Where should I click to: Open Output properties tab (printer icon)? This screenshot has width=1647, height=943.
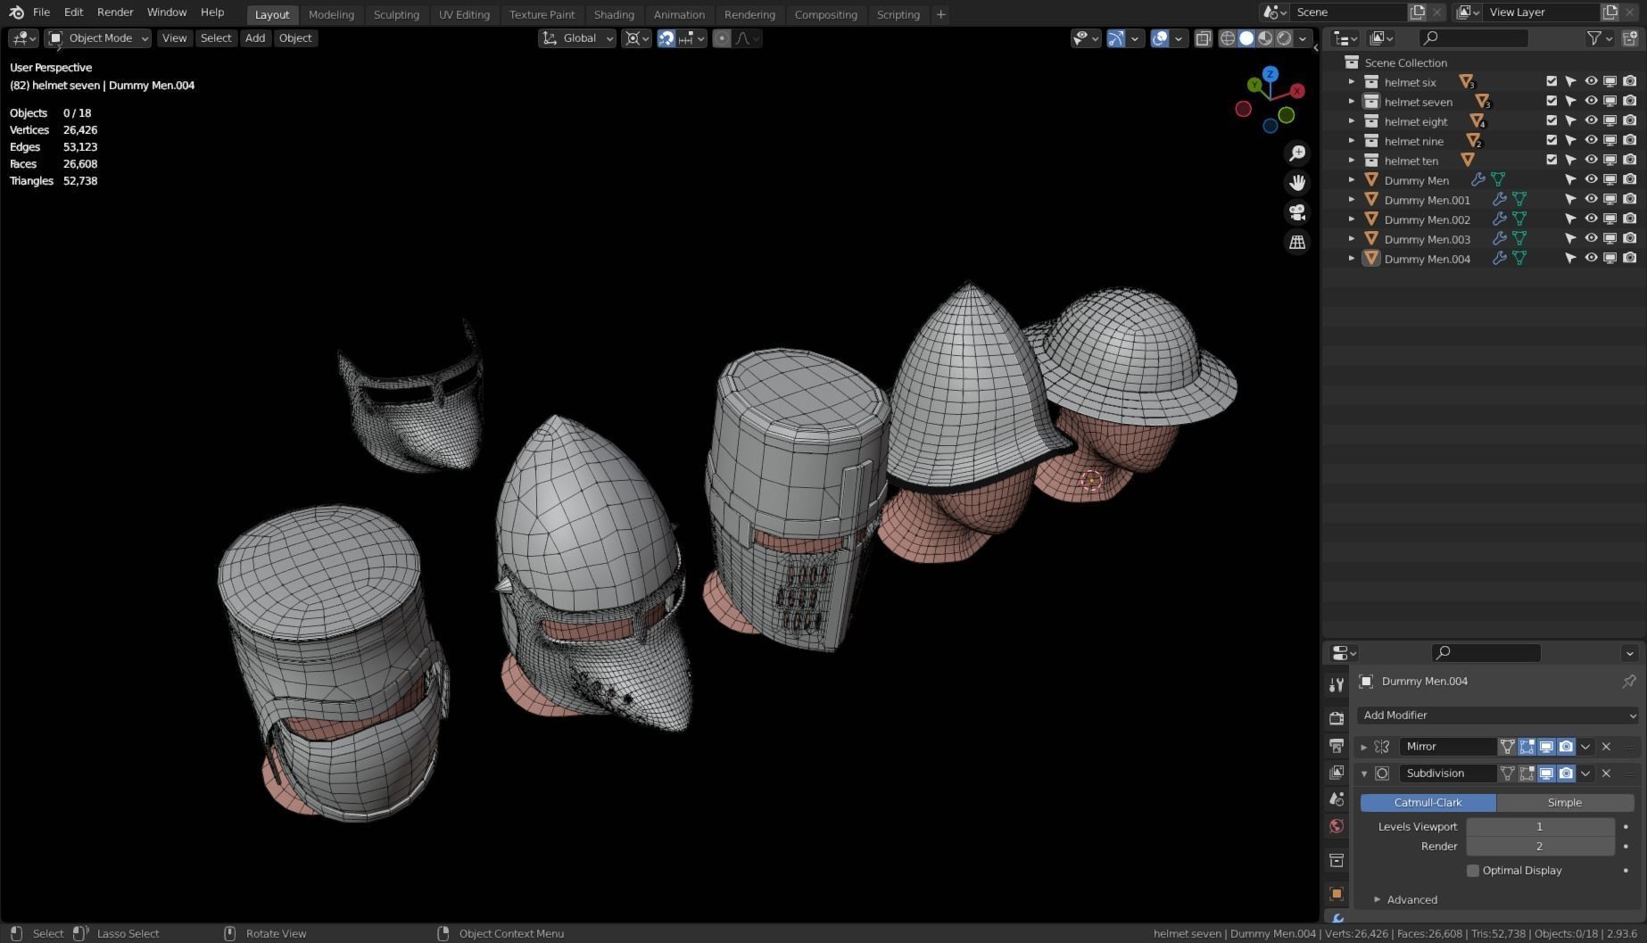click(x=1337, y=745)
